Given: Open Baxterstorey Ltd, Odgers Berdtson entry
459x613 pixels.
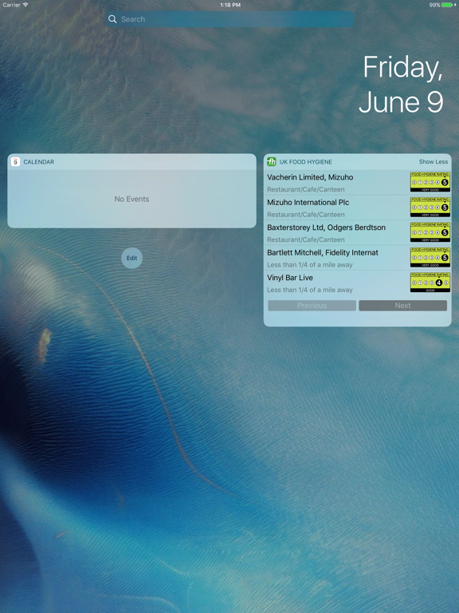Looking at the screenshot, I should (357, 232).
